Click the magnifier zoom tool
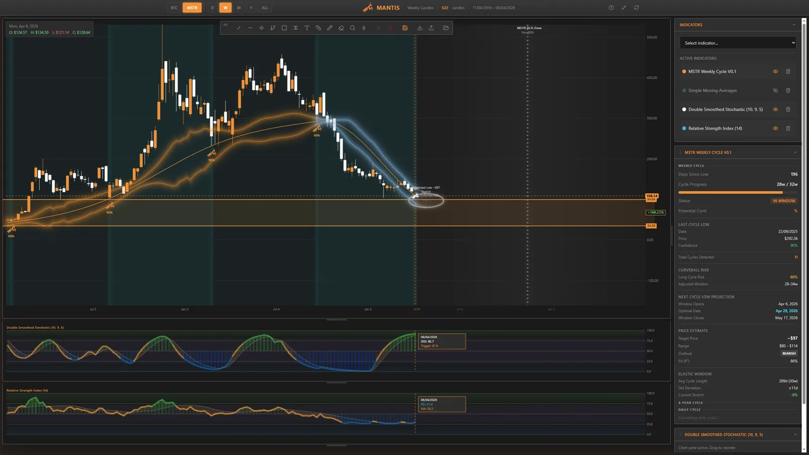The height and width of the screenshot is (455, 809). coord(352,28)
